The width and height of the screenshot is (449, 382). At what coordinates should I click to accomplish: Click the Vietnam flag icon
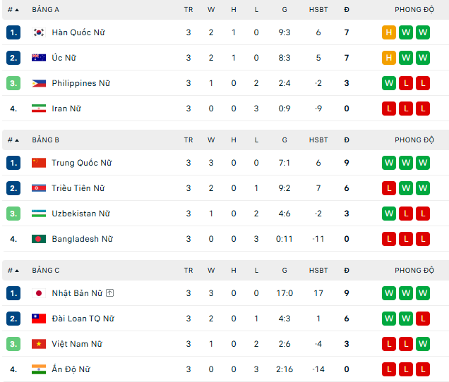[39, 344]
